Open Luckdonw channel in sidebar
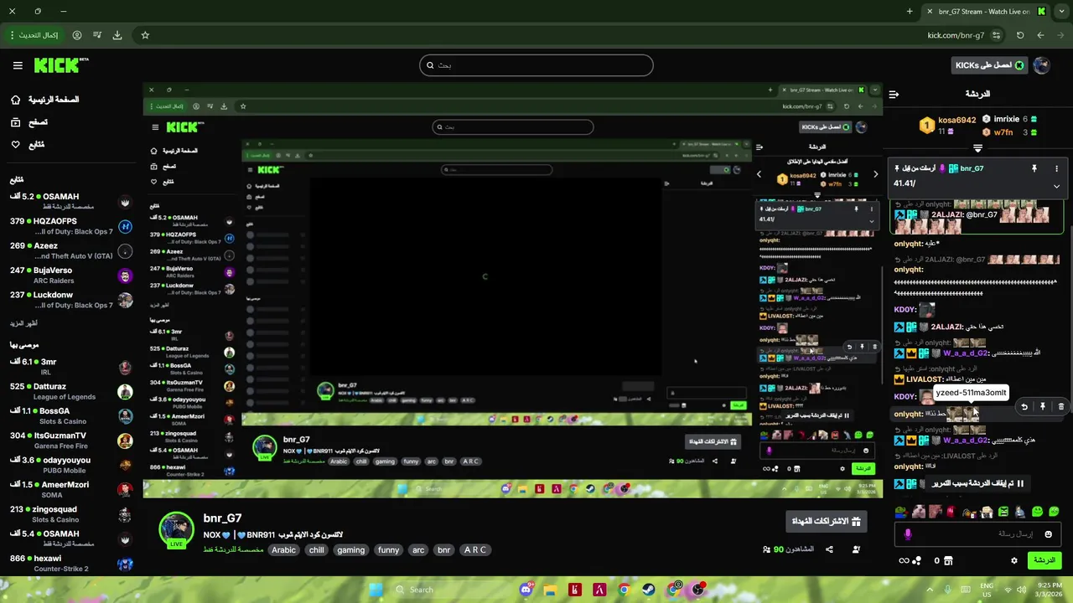 (71, 299)
